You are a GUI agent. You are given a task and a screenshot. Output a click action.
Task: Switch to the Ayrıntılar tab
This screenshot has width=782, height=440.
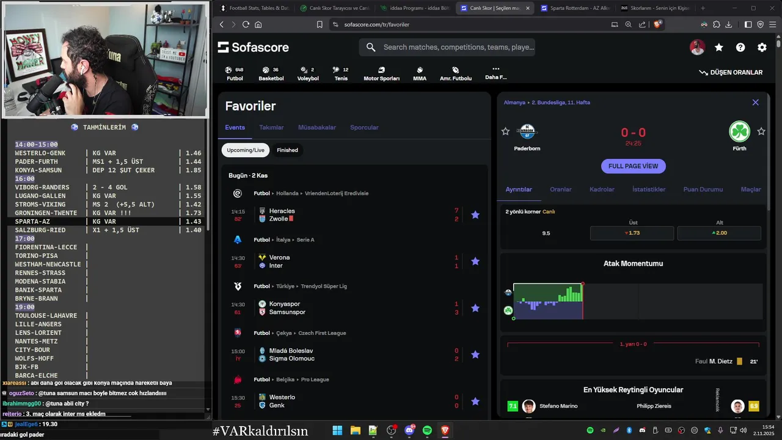[x=519, y=189]
